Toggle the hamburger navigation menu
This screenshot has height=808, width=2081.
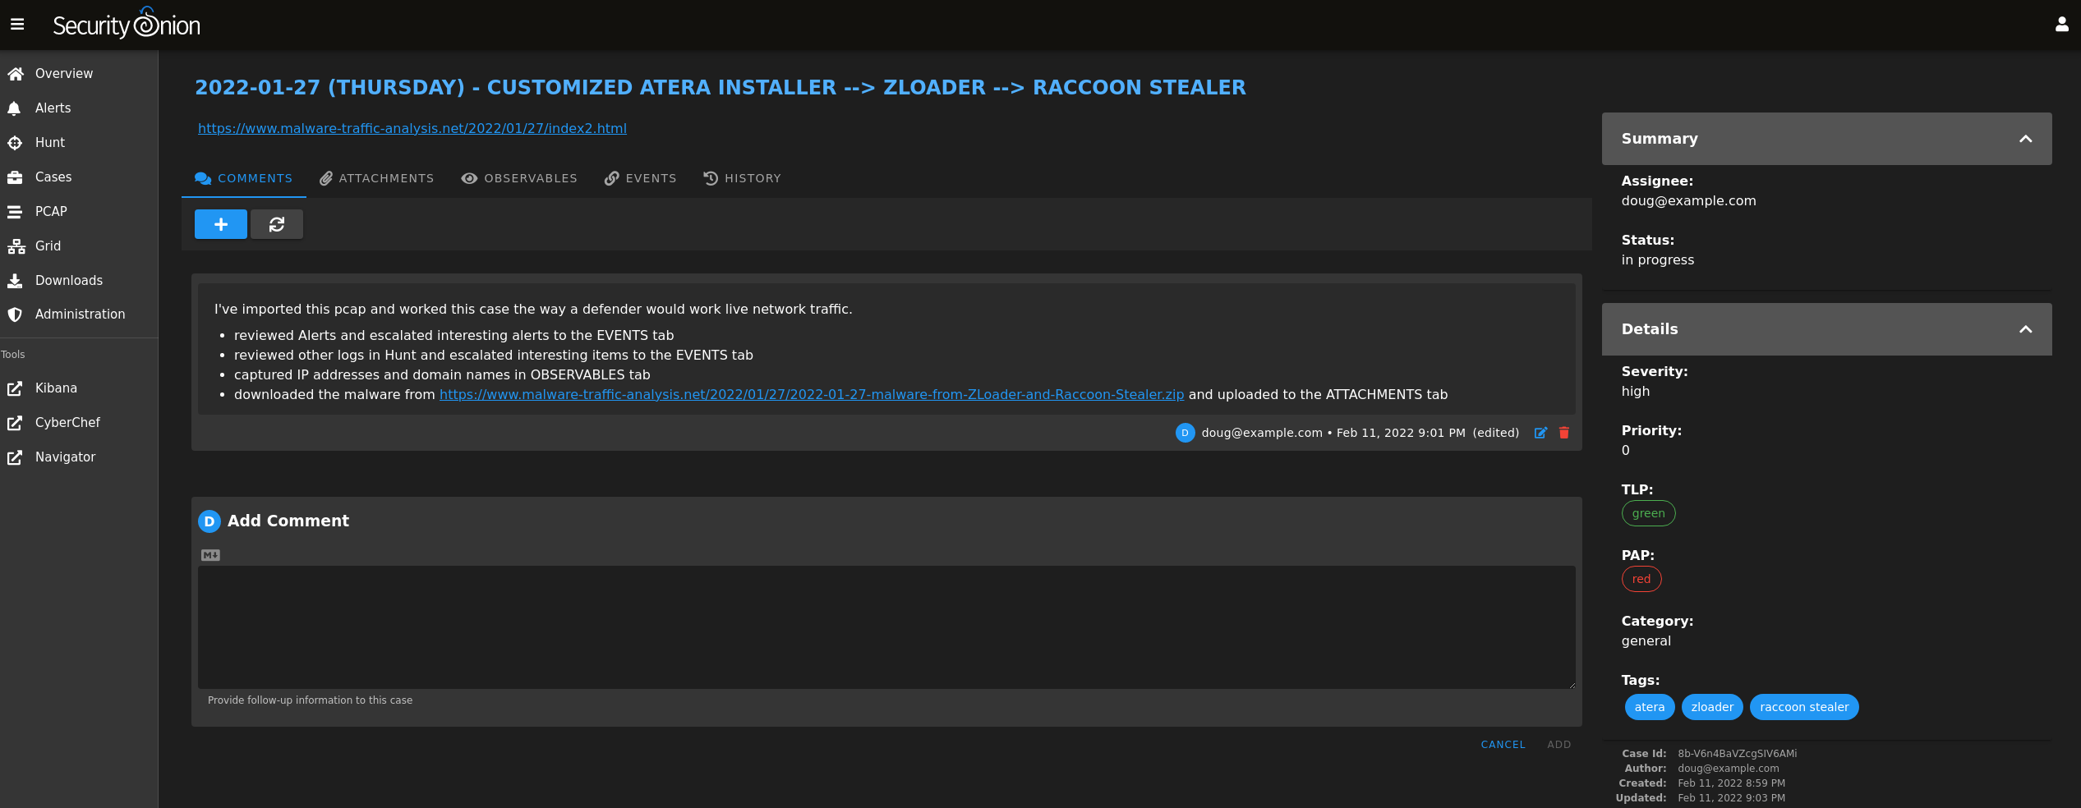17,25
